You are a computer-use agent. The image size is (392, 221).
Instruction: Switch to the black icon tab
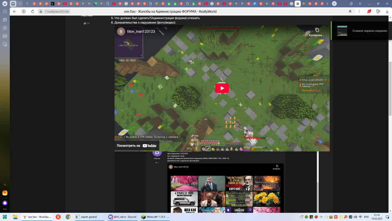[53, 4]
